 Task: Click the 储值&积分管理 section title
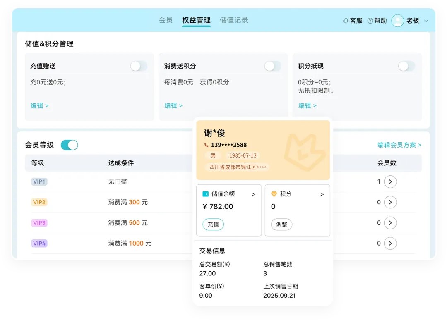click(x=49, y=43)
